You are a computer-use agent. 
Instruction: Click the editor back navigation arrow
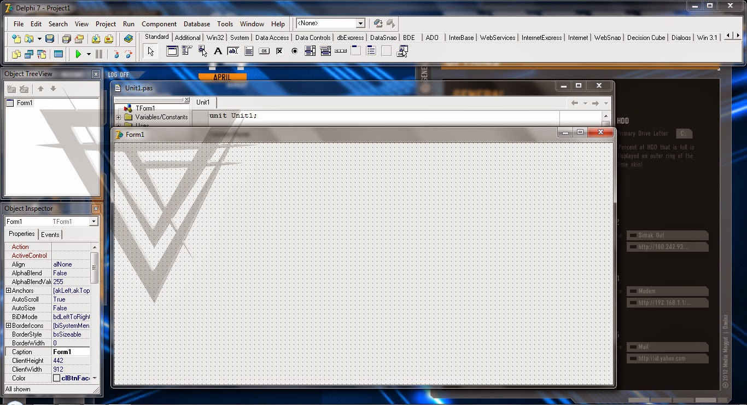[x=575, y=103]
